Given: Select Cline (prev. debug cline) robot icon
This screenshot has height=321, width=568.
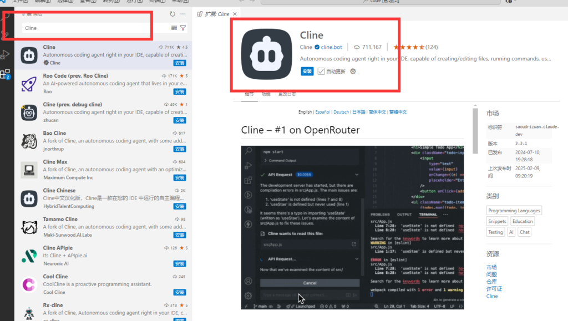Looking at the screenshot, I should click(29, 112).
